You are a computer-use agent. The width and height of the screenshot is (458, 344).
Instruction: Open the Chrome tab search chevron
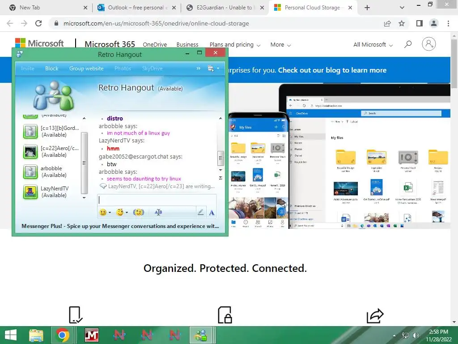click(x=402, y=8)
